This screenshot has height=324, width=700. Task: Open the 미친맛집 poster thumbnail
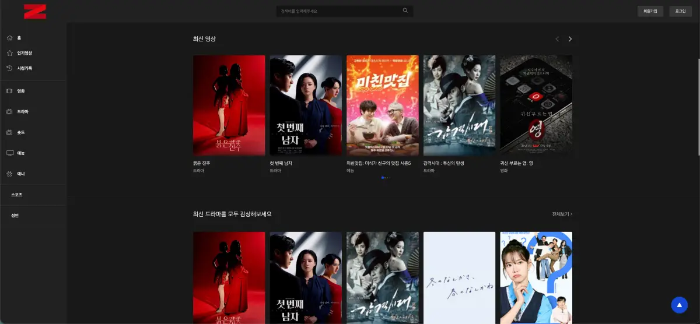click(x=382, y=105)
